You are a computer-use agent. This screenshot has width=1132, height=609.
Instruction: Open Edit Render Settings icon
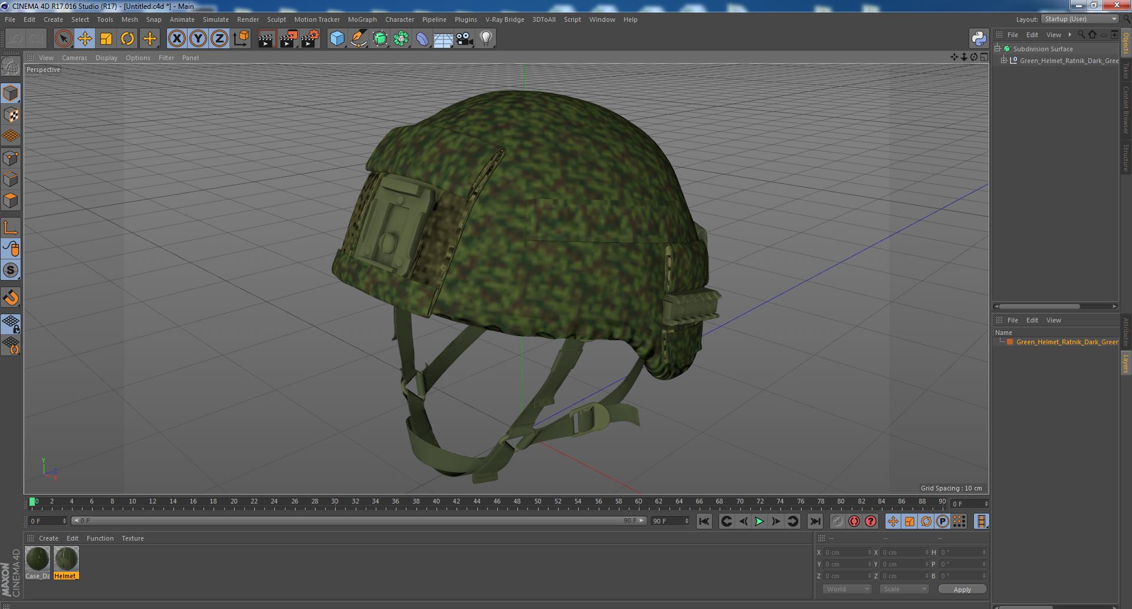pos(310,39)
